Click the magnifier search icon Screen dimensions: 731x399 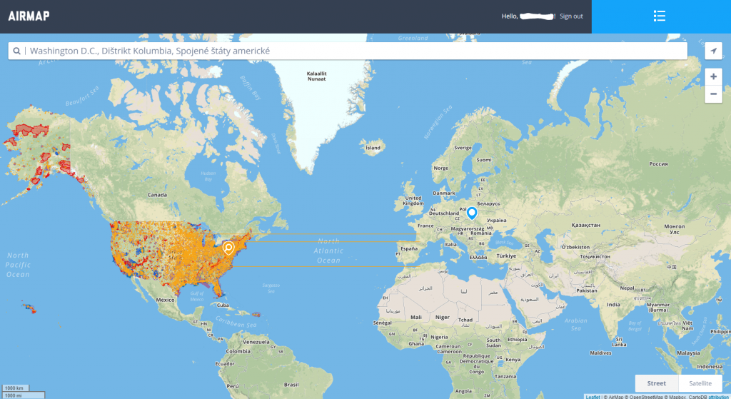coord(16,51)
